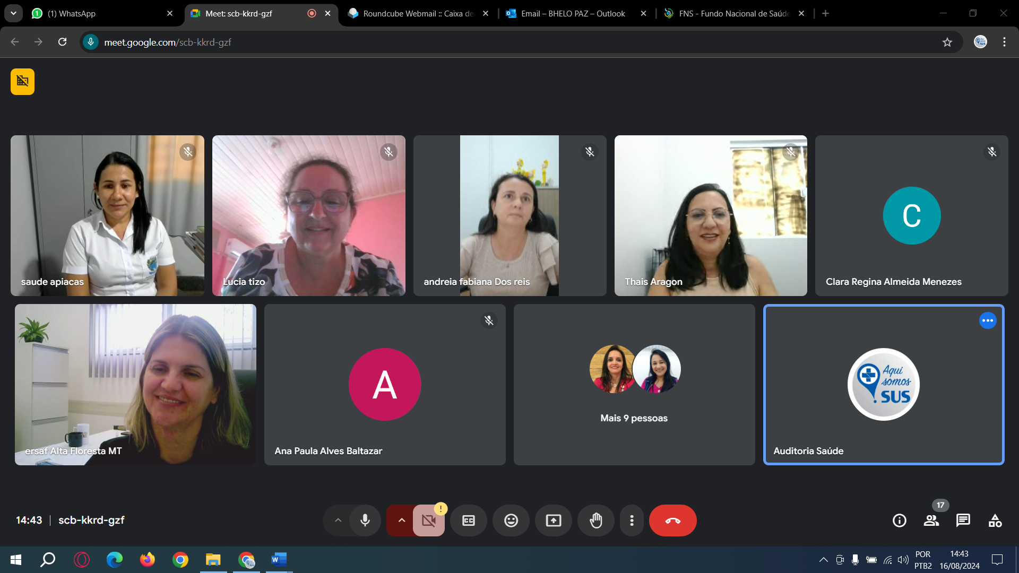Open Firefox from taskbar
1019x573 pixels.
pyautogui.click(x=148, y=560)
